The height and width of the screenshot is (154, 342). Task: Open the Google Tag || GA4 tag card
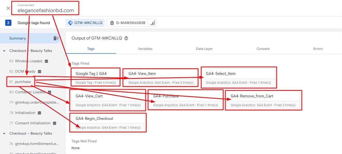click(x=95, y=78)
